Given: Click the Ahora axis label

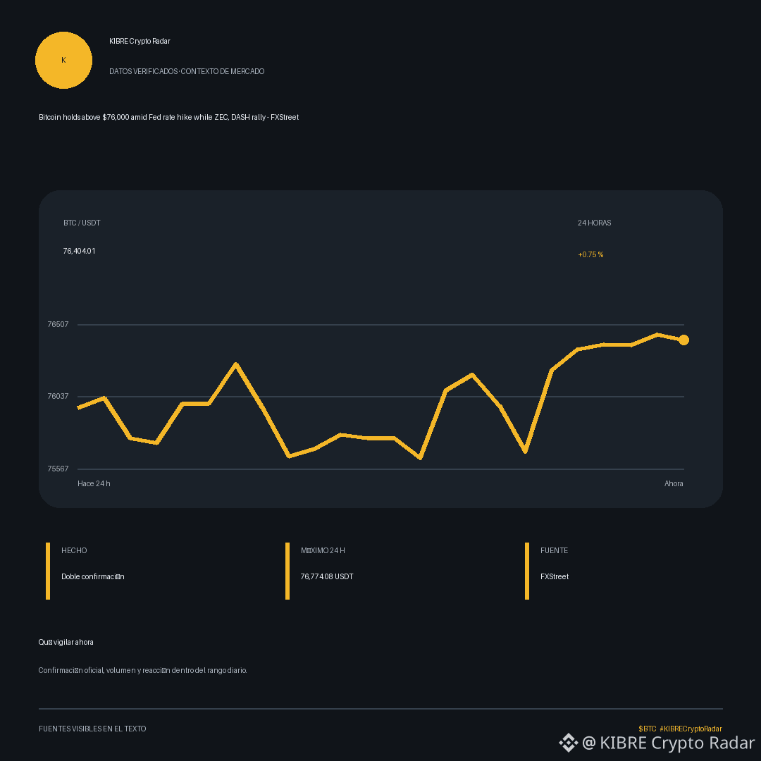Looking at the screenshot, I should tap(674, 483).
